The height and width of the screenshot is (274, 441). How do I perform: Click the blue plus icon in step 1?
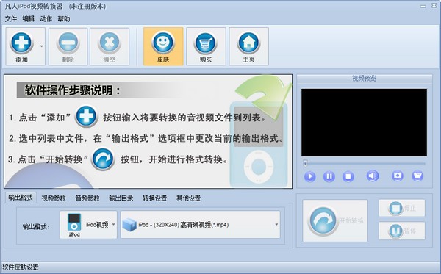86,116
